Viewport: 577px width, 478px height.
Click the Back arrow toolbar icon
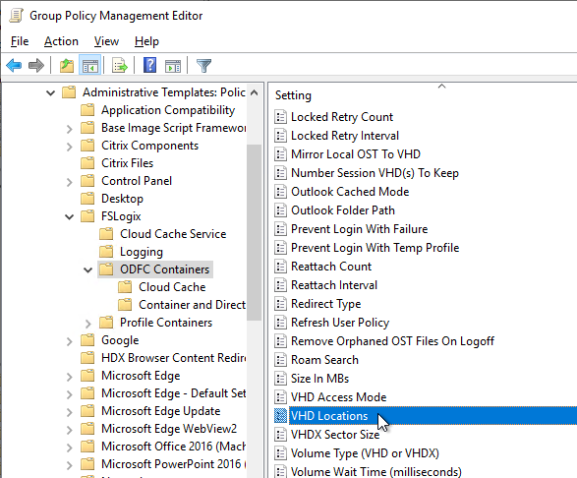click(x=14, y=66)
